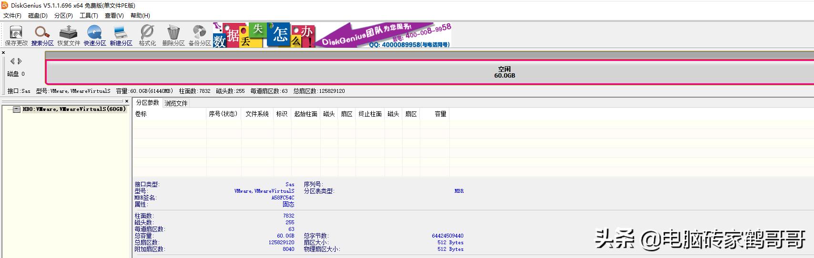This screenshot has width=814, height=258.
Task: Go to the next disk with right arrow
Action: [x=20, y=61]
